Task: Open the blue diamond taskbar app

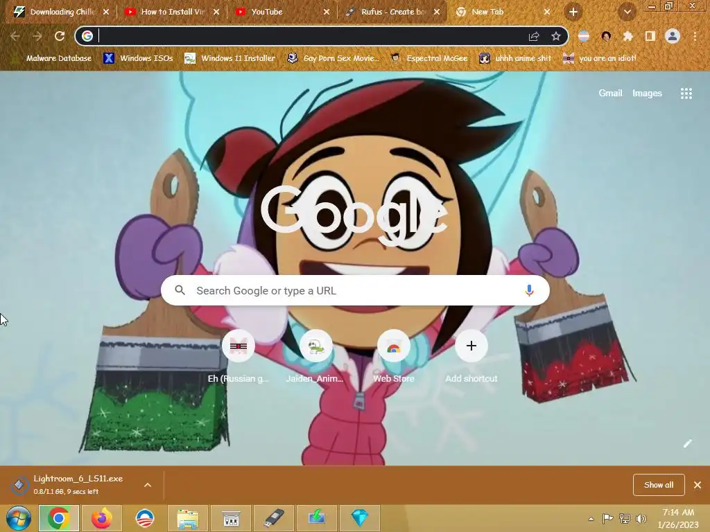Action: [x=360, y=518]
